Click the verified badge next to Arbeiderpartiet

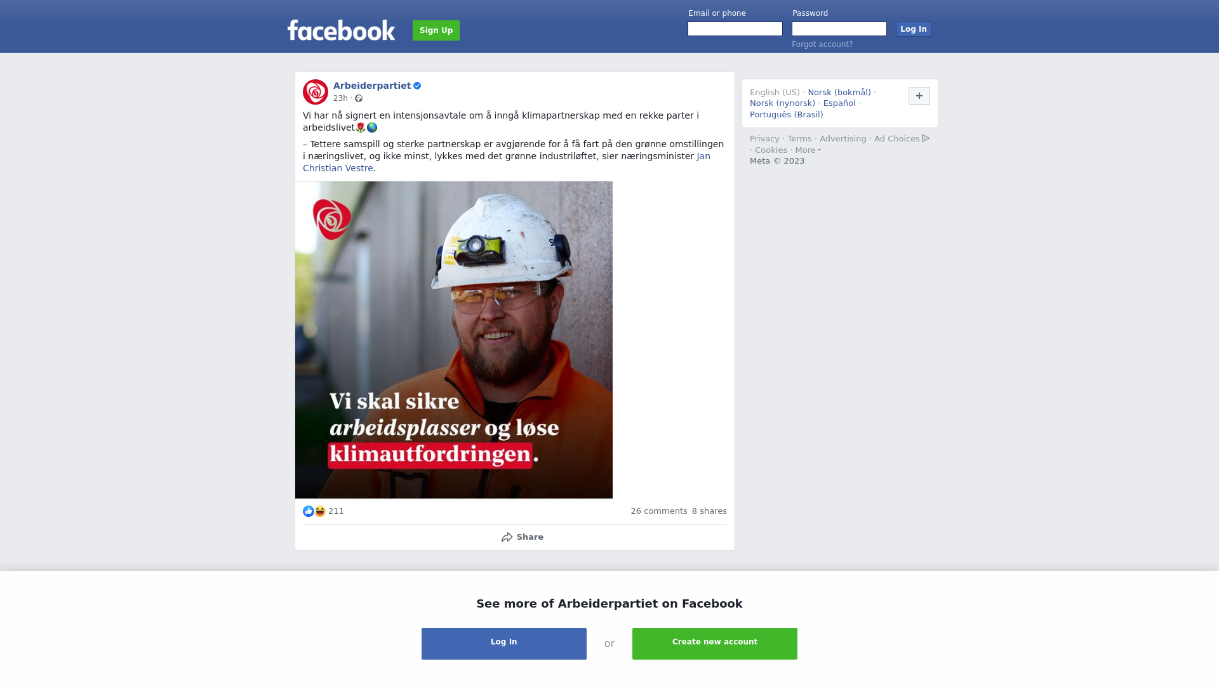pyautogui.click(x=417, y=86)
